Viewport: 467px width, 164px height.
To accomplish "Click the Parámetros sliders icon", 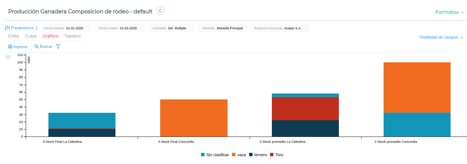I will [x=7, y=28].
